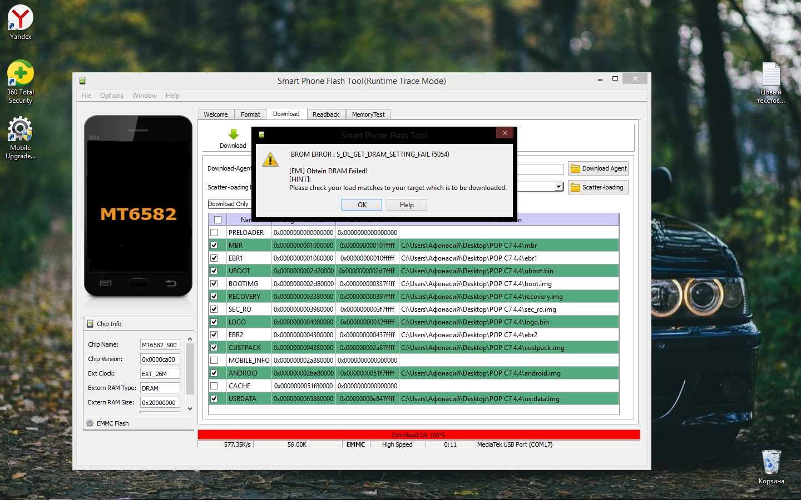Viewport: 801px width, 500px height.
Task: Switch to the Readback tab
Action: [325, 114]
